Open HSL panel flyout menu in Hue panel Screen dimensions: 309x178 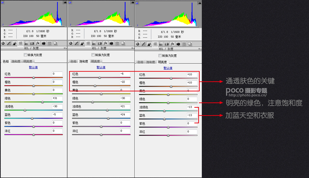tap(65, 48)
